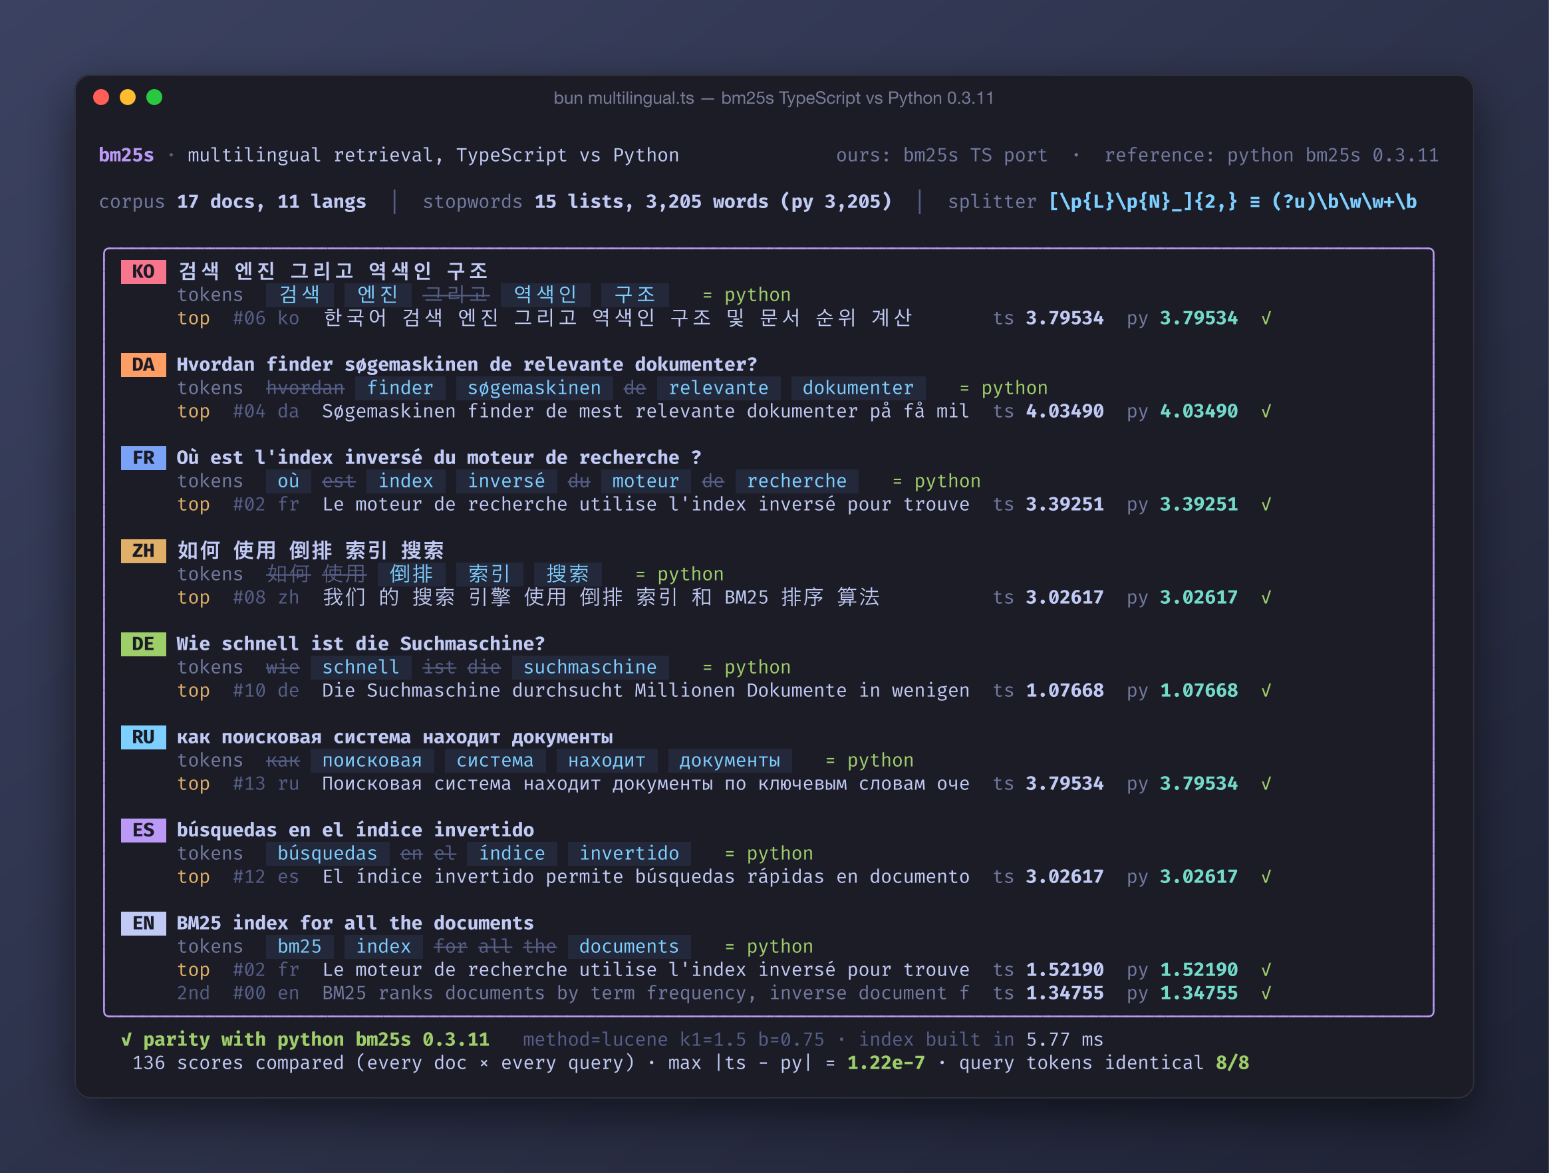The height and width of the screenshot is (1173, 1549).
Task: Click the '역색인' token chip
Action: (x=545, y=295)
